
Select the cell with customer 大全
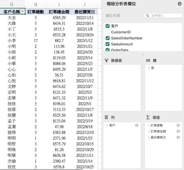(12, 18)
